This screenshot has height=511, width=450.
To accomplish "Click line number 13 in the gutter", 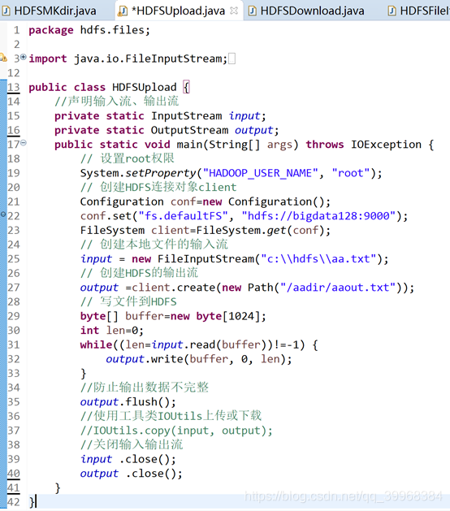I will pos(14,88).
